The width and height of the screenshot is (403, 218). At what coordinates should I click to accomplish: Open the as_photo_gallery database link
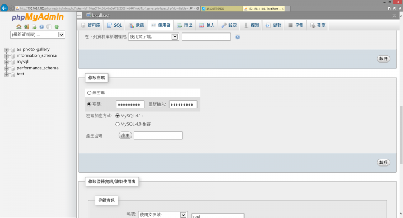pyautogui.click(x=33, y=49)
